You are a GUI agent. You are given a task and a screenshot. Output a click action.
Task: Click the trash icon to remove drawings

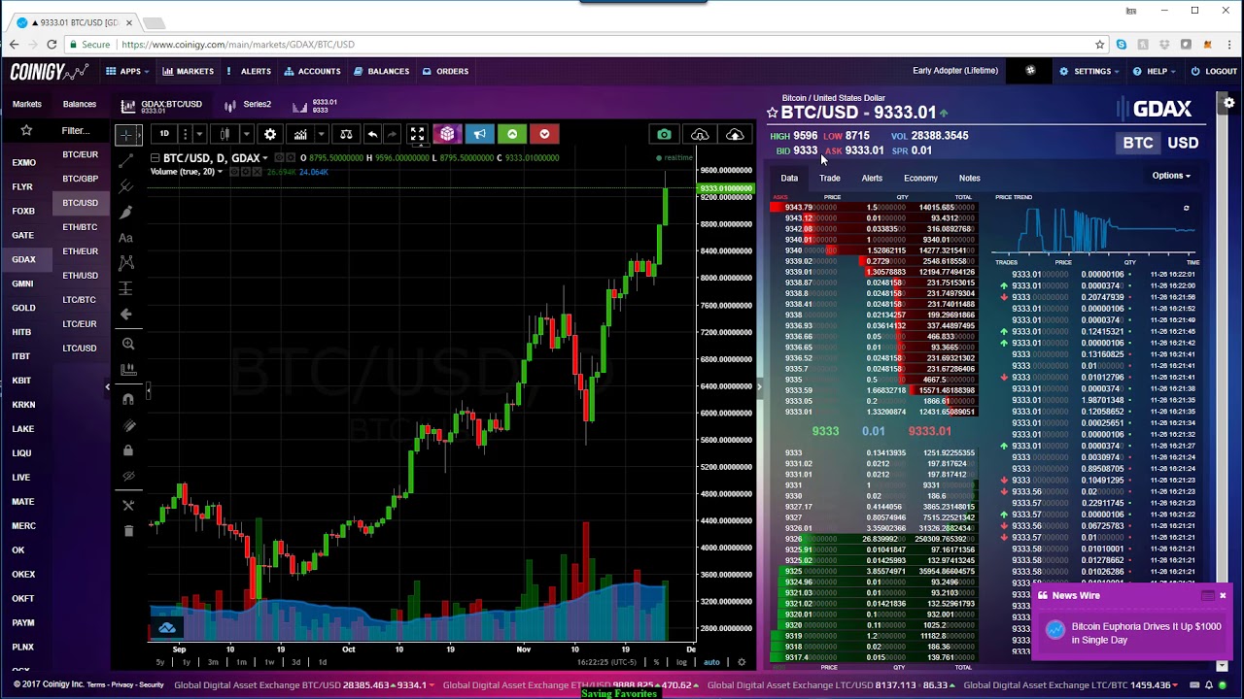[128, 531]
